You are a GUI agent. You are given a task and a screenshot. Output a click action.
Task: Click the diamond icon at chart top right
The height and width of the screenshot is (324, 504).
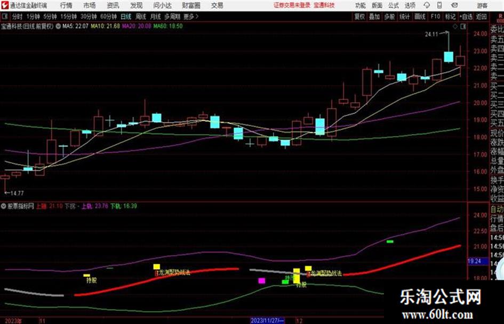pos(455,27)
